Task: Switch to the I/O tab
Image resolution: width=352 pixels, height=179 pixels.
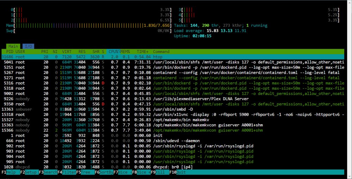Action: click(28, 46)
